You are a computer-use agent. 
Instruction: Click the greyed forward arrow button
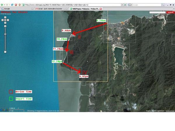(x=7, y=5)
